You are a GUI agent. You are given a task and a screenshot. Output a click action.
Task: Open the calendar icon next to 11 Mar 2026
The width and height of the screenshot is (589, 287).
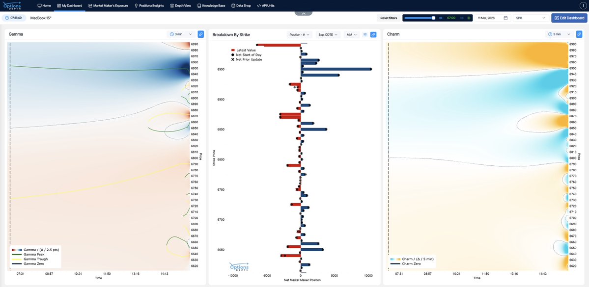pos(506,17)
